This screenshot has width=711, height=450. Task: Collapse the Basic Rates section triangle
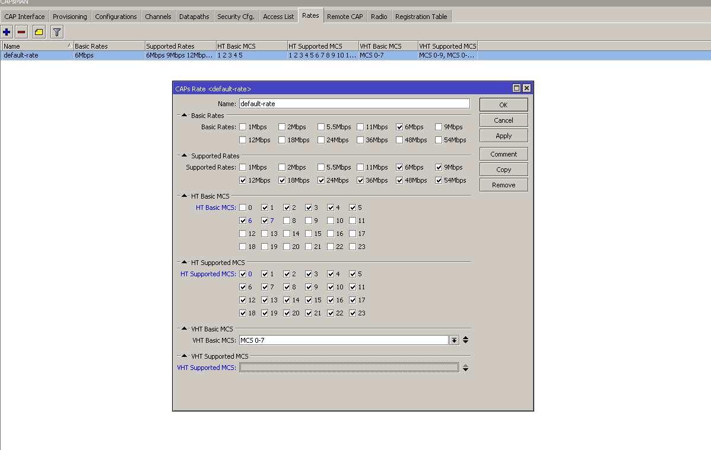pyautogui.click(x=184, y=116)
